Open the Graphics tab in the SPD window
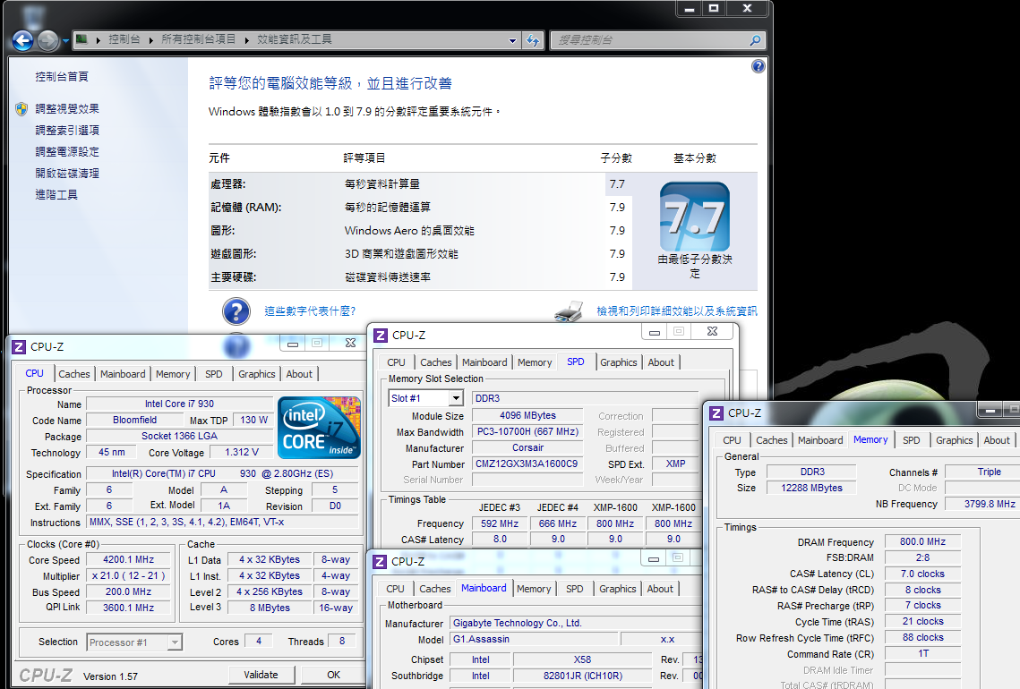Image resolution: width=1020 pixels, height=689 pixels. (x=618, y=362)
